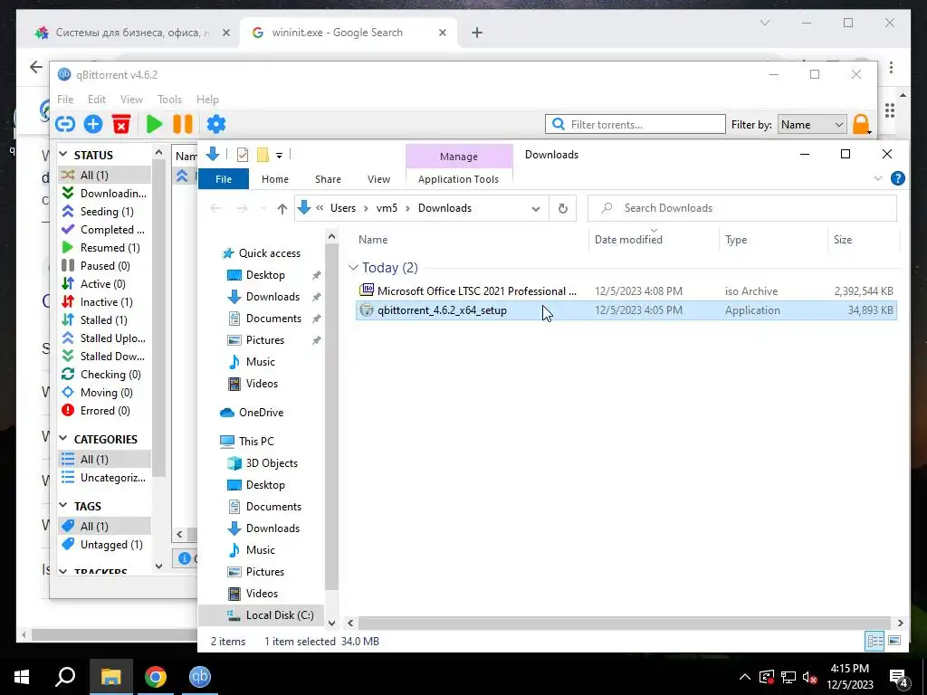Screen dimensions: 927x695
Task: Select Errored (0) status filter
Action: coord(105,410)
